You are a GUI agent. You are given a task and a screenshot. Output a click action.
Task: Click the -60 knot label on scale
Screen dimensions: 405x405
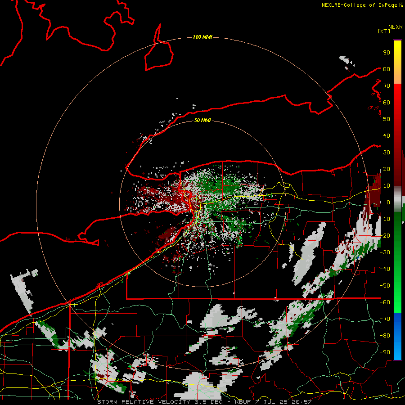tap(385, 302)
